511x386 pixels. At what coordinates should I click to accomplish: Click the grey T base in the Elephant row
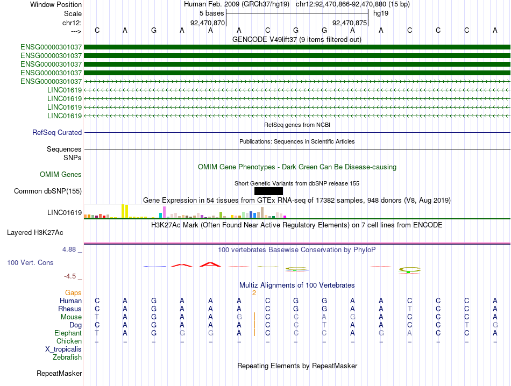click(97, 333)
